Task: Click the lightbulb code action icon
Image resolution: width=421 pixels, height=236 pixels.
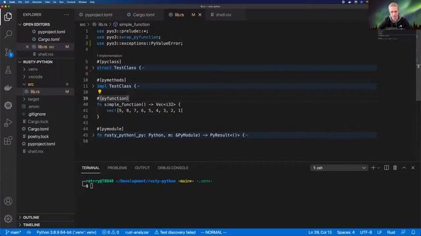Action: click(x=99, y=92)
